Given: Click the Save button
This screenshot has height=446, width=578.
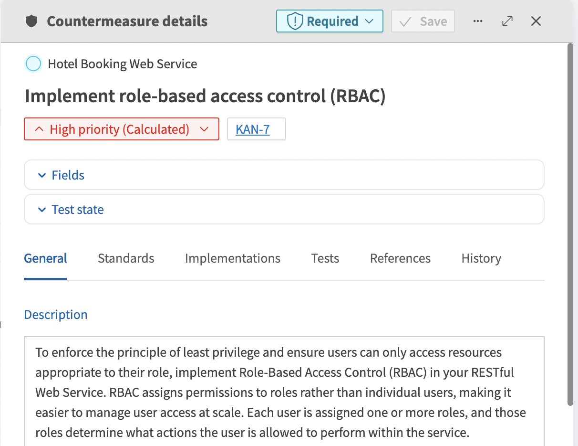Looking at the screenshot, I should pyautogui.click(x=423, y=21).
